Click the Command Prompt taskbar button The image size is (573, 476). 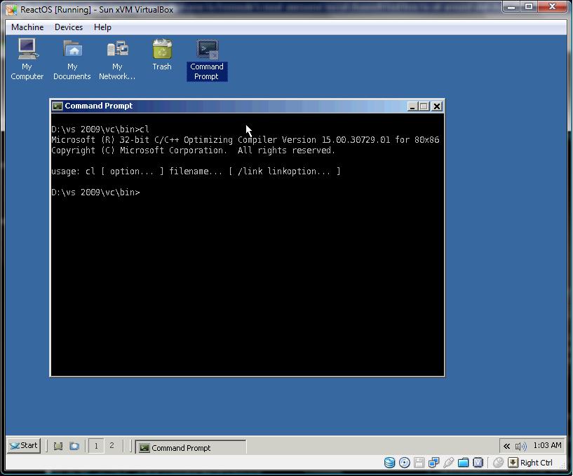coord(190,447)
